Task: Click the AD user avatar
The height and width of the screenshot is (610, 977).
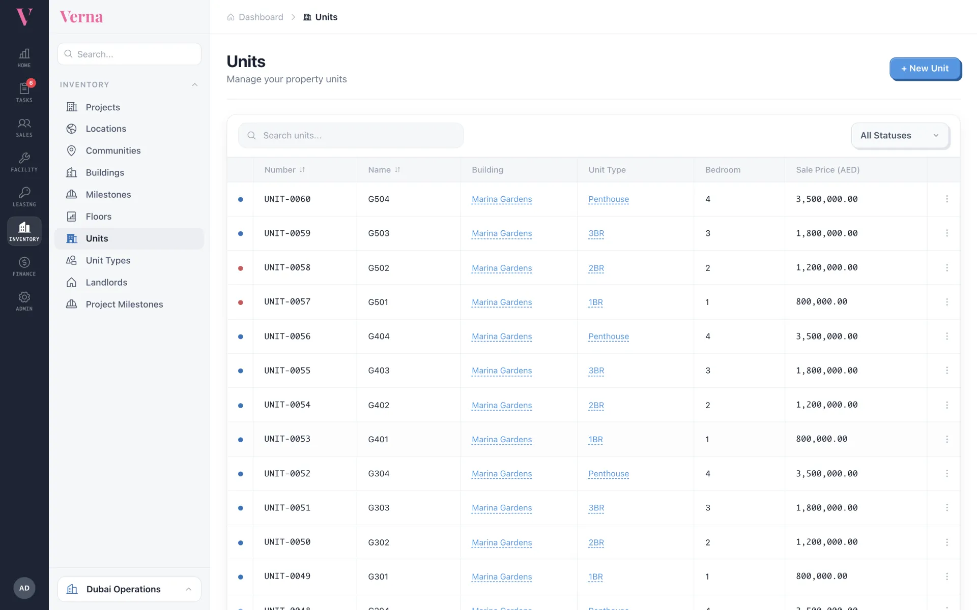Action: pyautogui.click(x=24, y=588)
